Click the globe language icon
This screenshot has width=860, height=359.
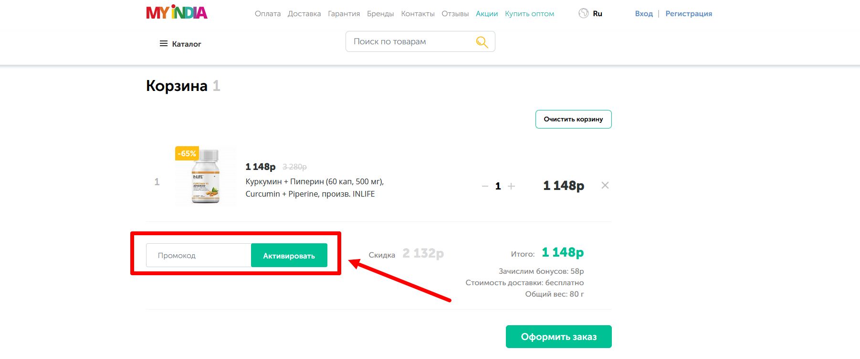(x=583, y=13)
